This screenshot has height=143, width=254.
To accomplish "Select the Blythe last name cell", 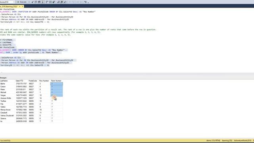I will click(x=7, y=84).
